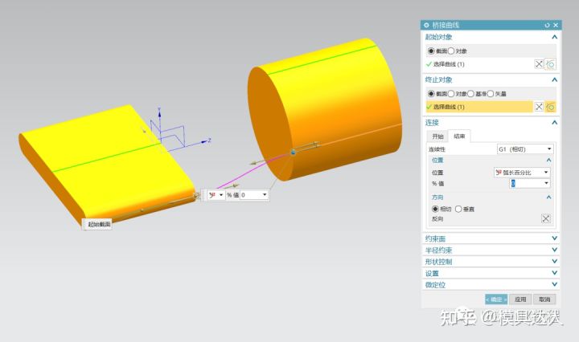
Task: Click 选择曲线 (1) row under 起始对象
Action: 479,64
